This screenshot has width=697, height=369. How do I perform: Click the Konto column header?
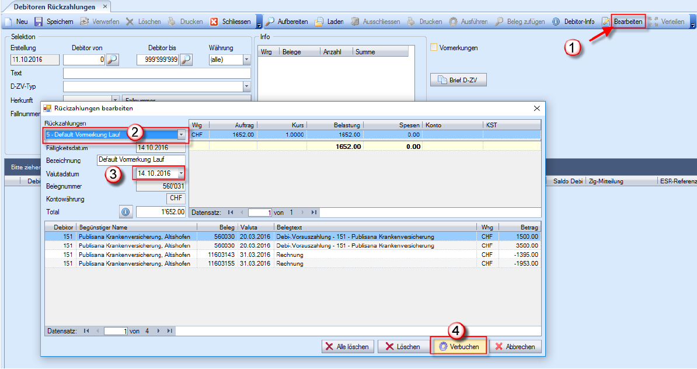pyautogui.click(x=452, y=125)
